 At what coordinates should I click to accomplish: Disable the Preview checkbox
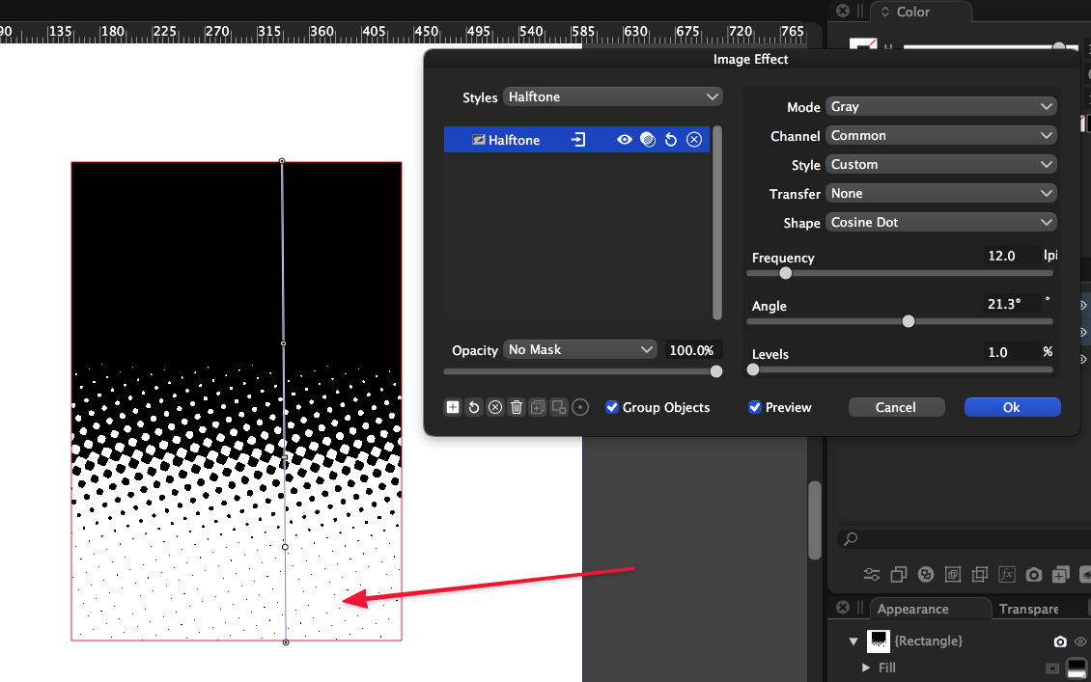[755, 408]
